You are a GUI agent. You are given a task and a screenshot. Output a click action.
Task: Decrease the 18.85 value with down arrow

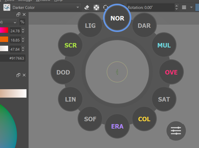coord(23,41)
